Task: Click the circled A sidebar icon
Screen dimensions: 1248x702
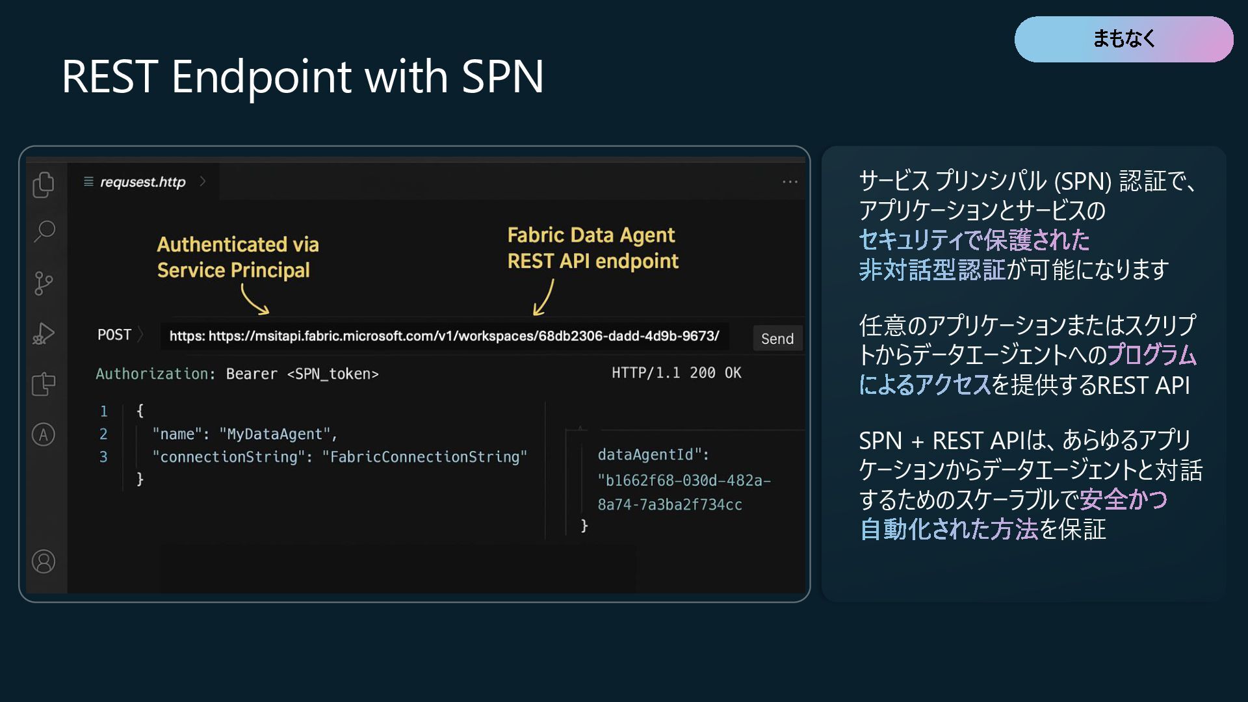Action: click(x=44, y=434)
